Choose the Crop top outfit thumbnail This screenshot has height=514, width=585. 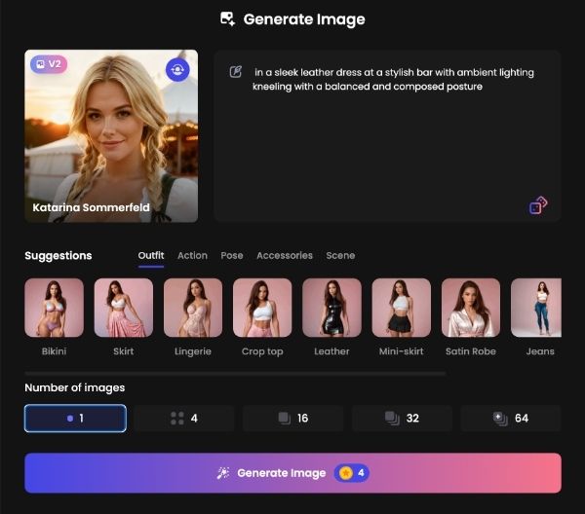[262, 308]
